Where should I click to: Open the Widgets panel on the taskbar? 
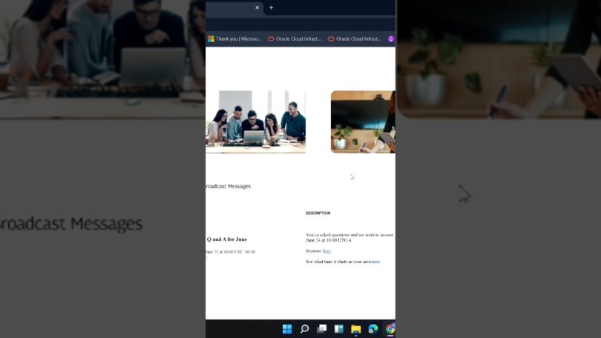[339, 329]
